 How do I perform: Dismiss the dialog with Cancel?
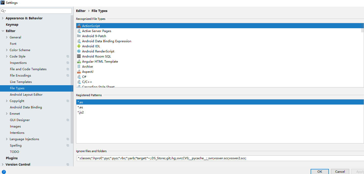(x=340, y=171)
